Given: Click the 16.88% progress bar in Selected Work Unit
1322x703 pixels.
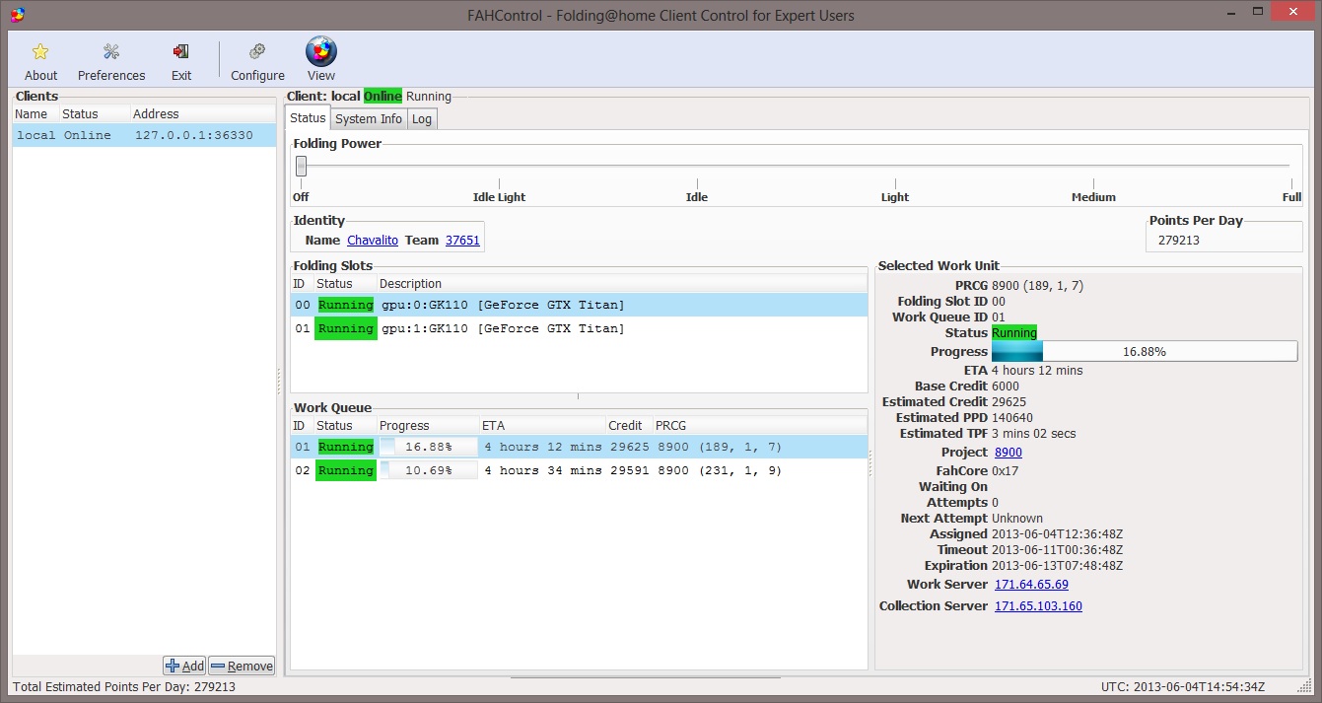Looking at the screenshot, I should coord(1144,351).
